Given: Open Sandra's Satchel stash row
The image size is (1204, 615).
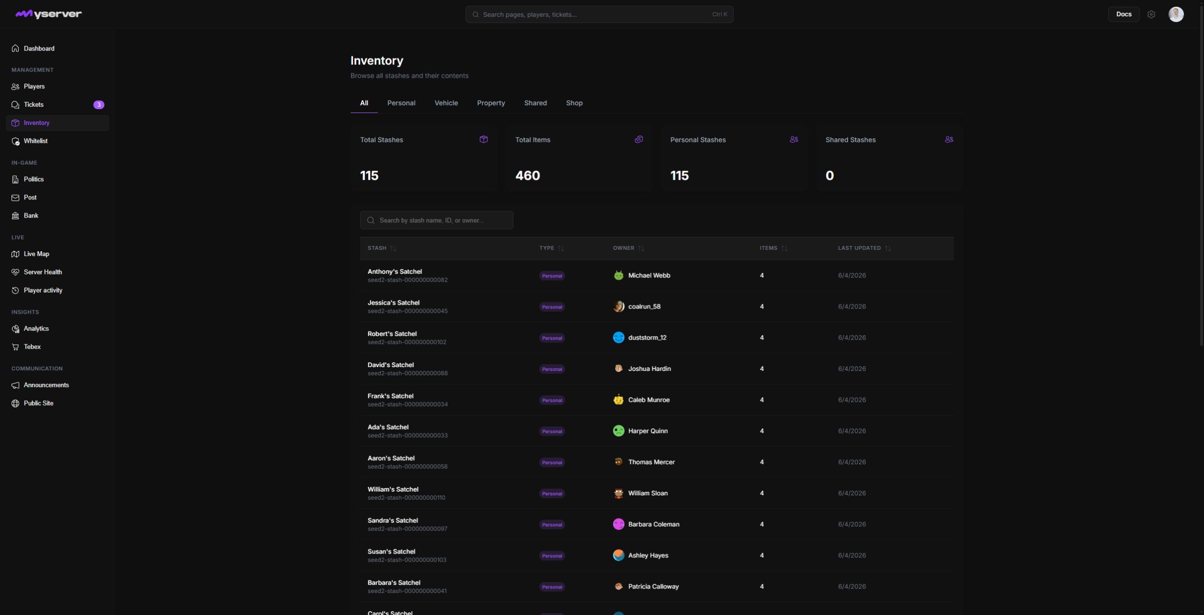Looking at the screenshot, I should point(657,524).
